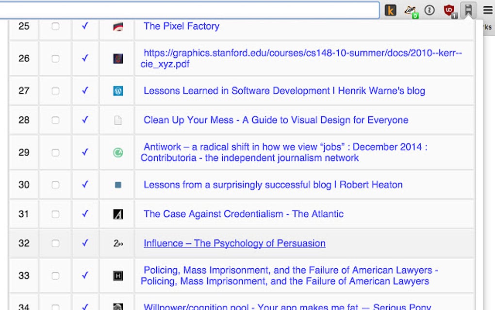The image size is (495, 310).
Task: Tick the checkbox for row 26
Action: (x=55, y=59)
